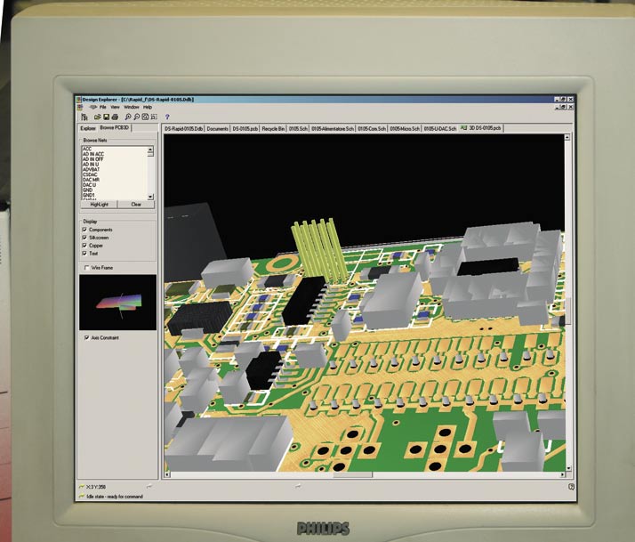635x542 pixels.
Task: Click the save disk icon
Action: [105, 117]
